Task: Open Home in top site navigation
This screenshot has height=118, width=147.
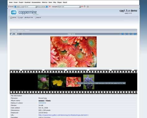Action: click(11, 2)
